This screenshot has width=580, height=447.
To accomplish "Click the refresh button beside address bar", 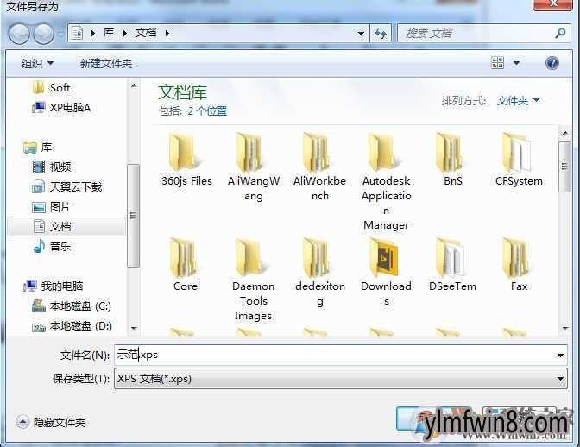I will pyautogui.click(x=381, y=34).
